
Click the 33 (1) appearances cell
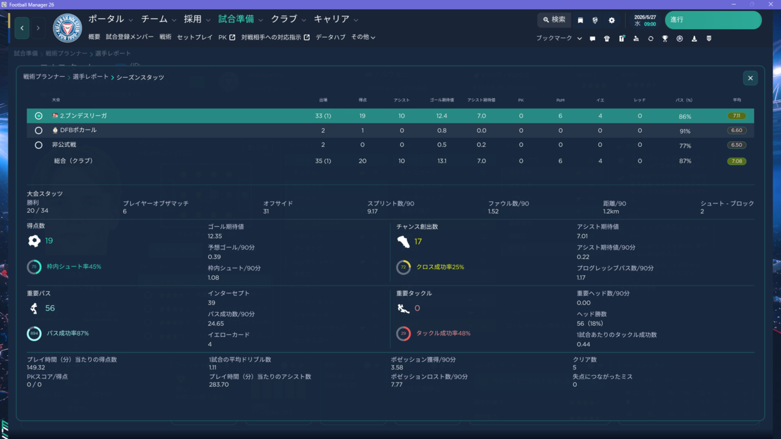point(323,116)
